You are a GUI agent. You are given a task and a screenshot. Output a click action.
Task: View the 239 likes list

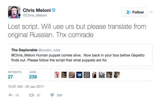coord(33,77)
